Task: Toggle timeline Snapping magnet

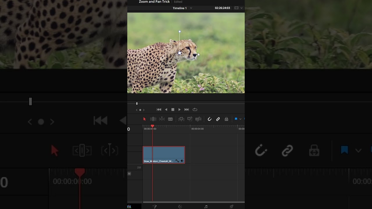Action: (210, 119)
